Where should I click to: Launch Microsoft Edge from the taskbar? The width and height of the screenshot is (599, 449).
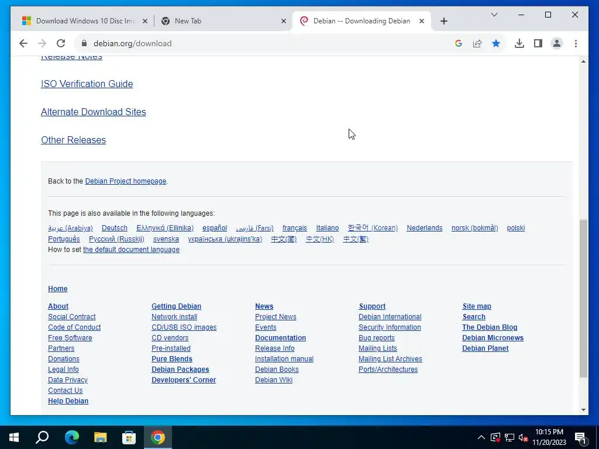tap(71, 437)
